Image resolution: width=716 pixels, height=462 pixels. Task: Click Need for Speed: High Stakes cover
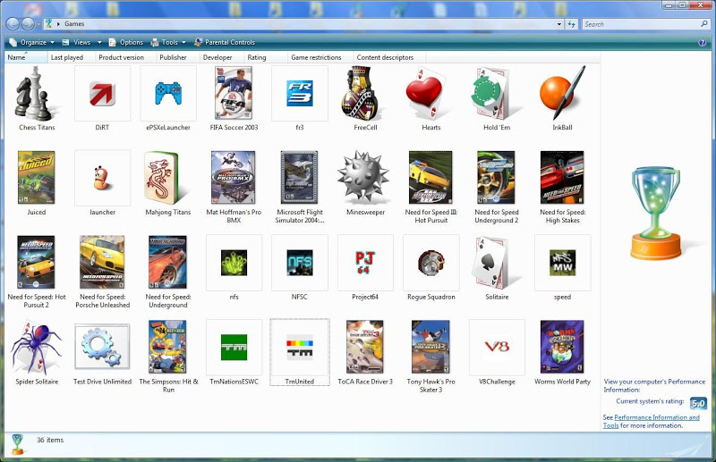tap(562, 178)
